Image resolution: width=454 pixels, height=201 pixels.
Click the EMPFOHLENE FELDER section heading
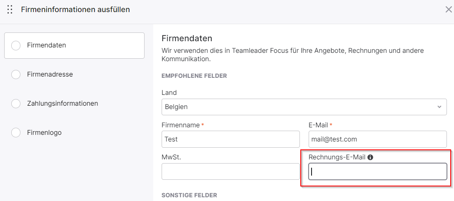[194, 76]
